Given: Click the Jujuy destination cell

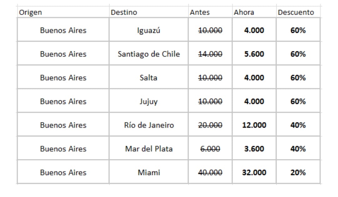Looking at the screenshot, I should [x=149, y=101].
